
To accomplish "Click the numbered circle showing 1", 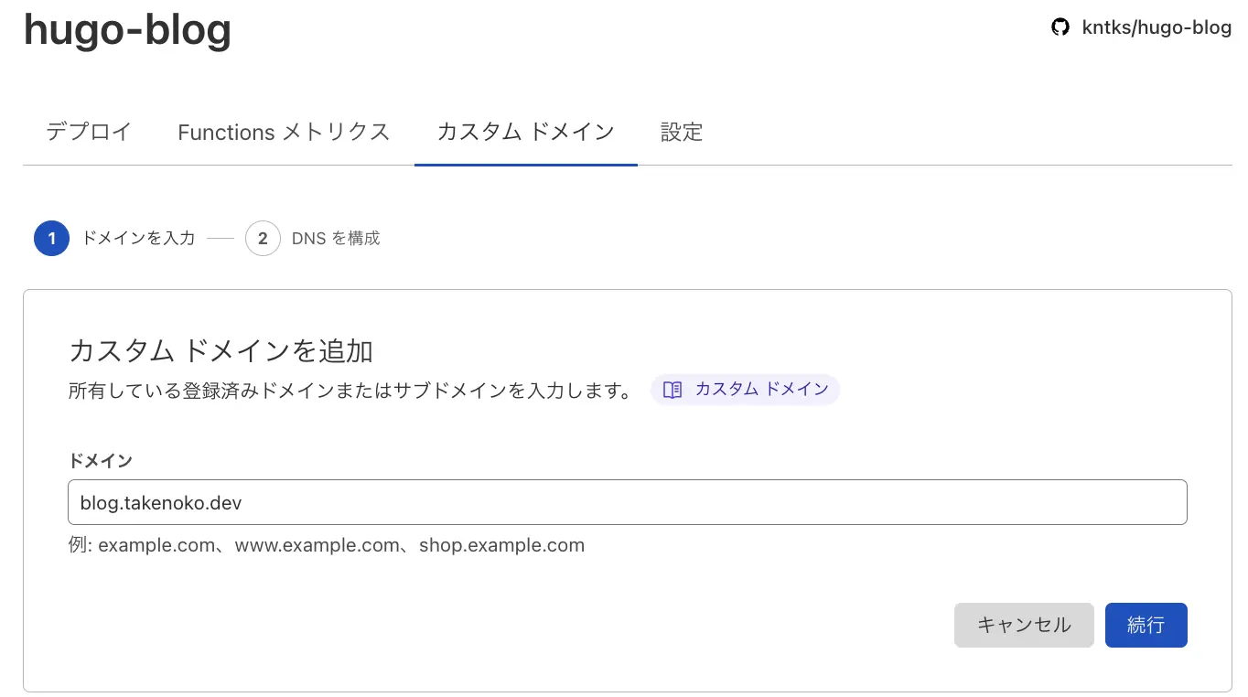I will tap(51, 238).
